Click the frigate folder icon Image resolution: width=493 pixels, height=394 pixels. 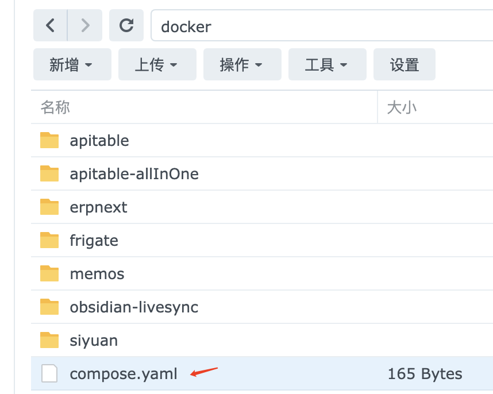pyautogui.click(x=49, y=241)
